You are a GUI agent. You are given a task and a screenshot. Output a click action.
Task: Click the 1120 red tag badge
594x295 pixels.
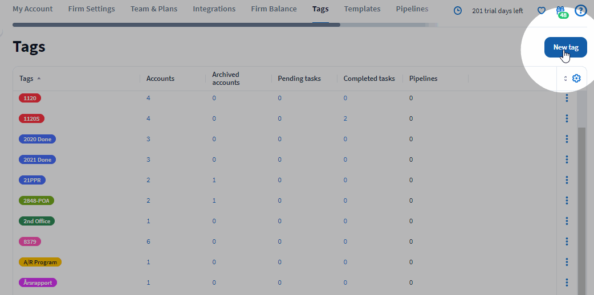pos(30,98)
